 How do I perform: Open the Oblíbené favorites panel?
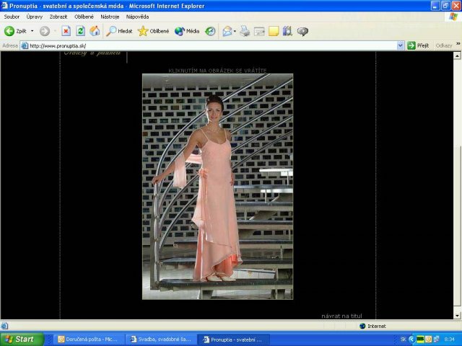153,31
